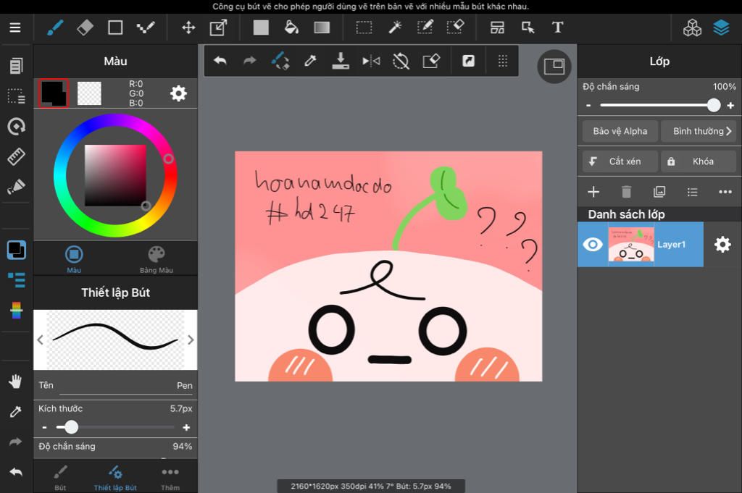This screenshot has width=742, height=493.
Task: Open Layer1 settings gear
Action: coord(722,245)
